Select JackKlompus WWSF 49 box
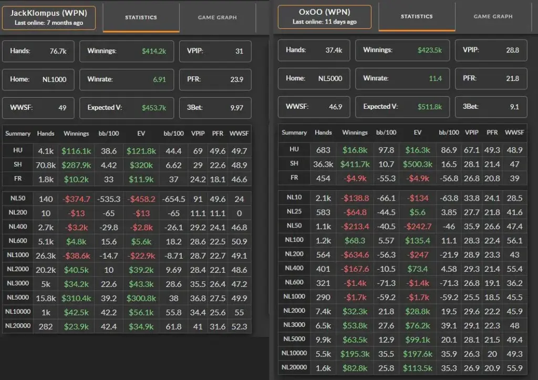538x380 pixels. point(38,108)
